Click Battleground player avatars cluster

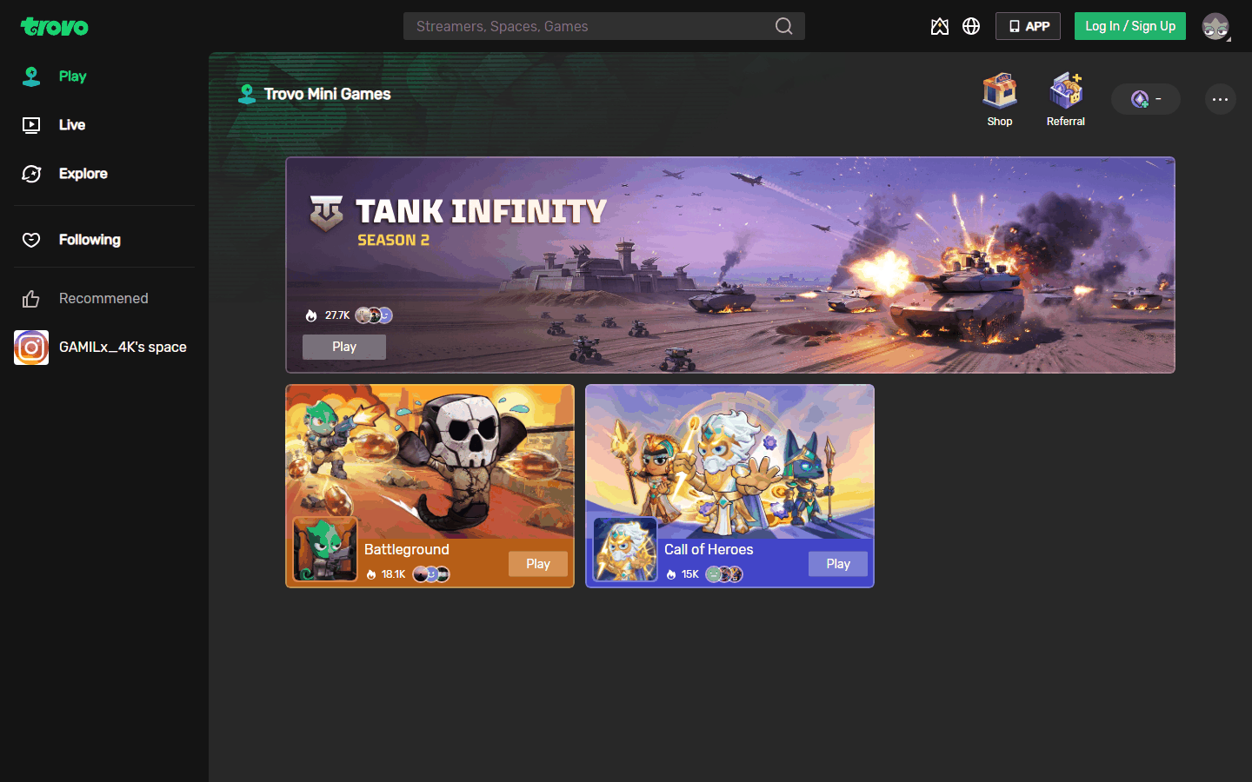[x=431, y=574]
